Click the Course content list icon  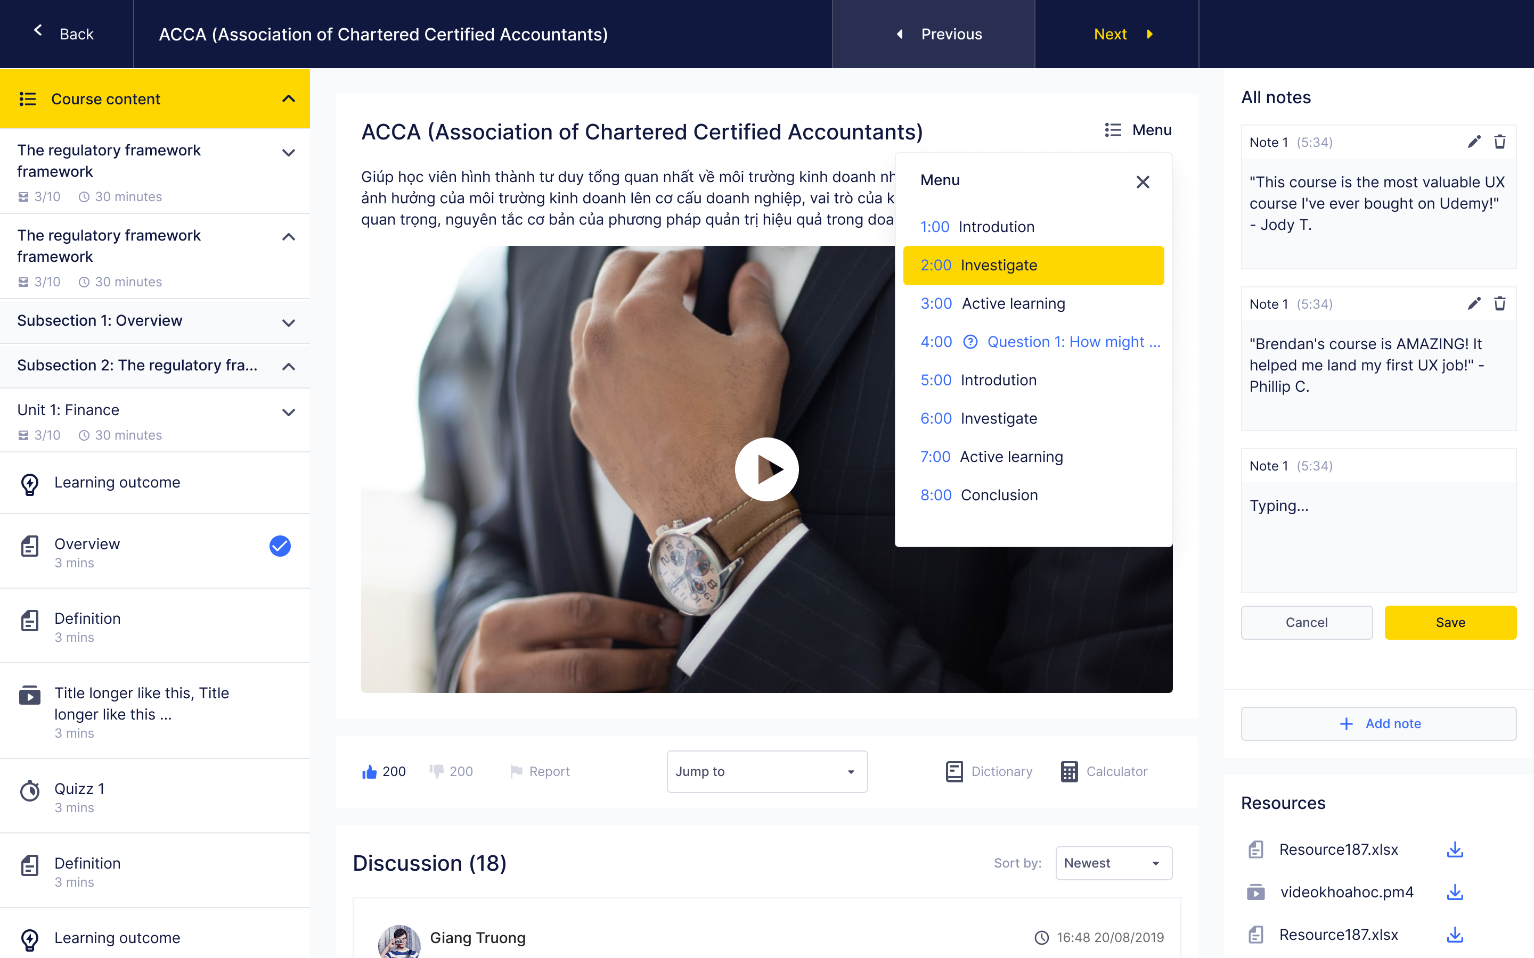27,99
